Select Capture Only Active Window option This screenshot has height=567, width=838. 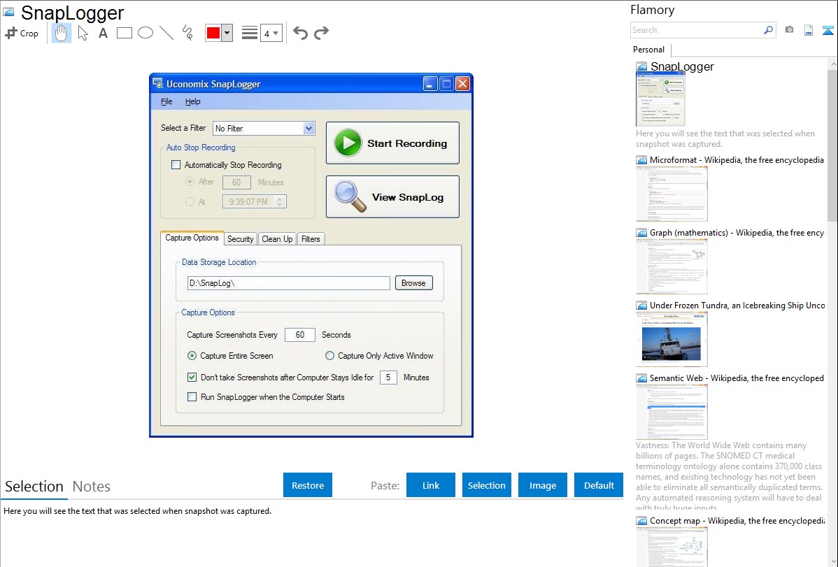click(329, 355)
